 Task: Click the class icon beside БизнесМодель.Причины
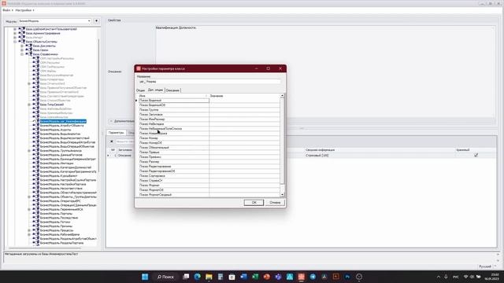pyautogui.click(x=35, y=226)
